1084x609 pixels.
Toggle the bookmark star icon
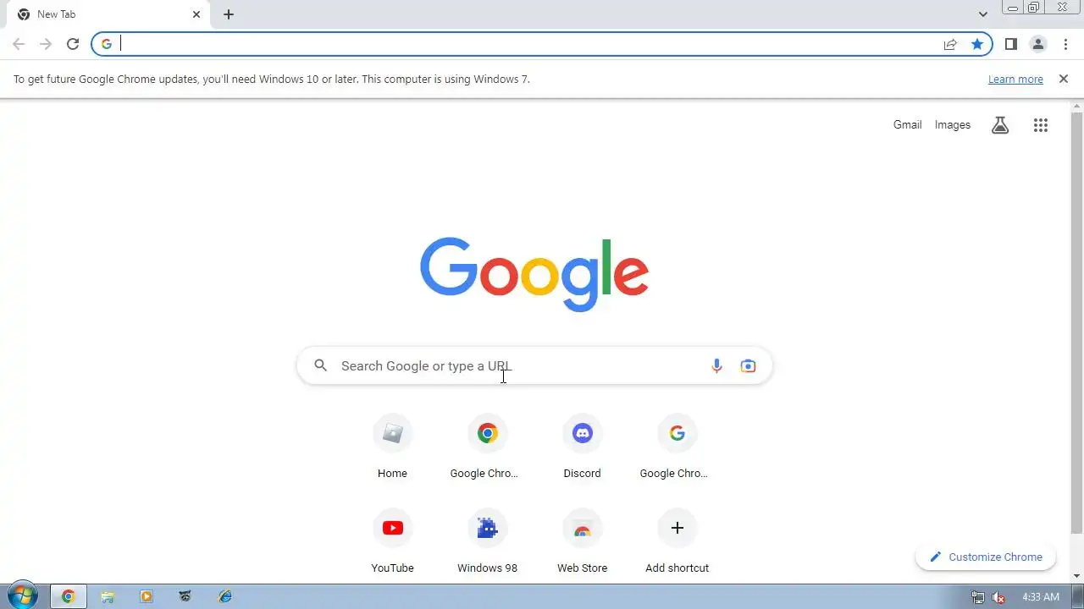tap(977, 44)
